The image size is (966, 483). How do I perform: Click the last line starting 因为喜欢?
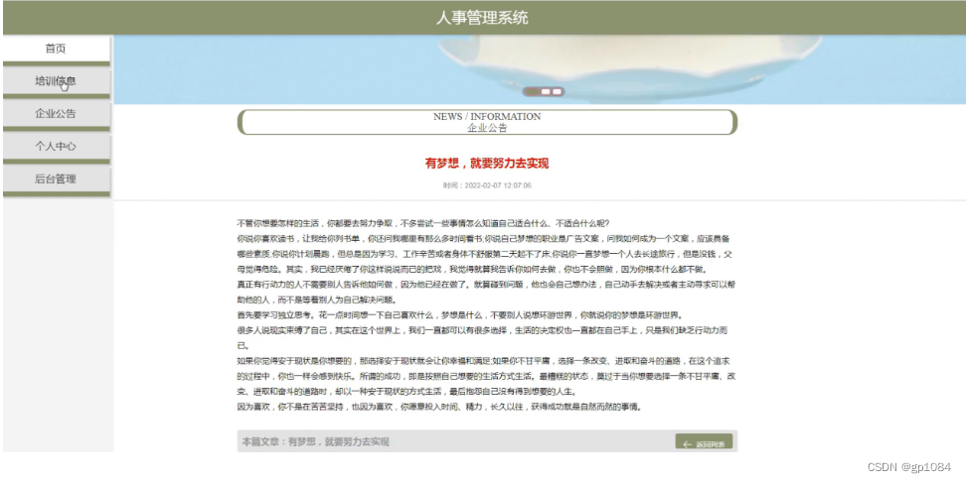coord(438,407)
